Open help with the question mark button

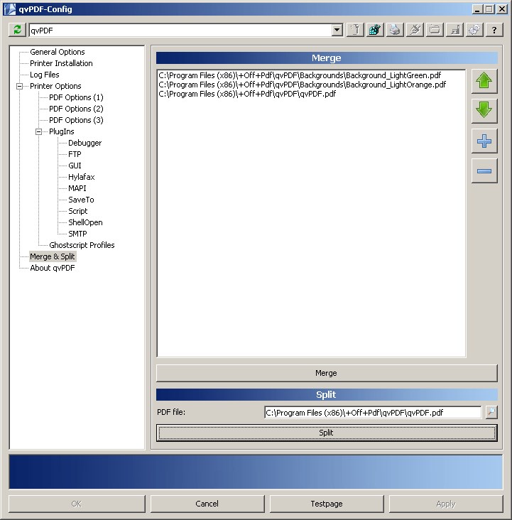(494, 30)
